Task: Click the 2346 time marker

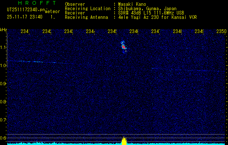Action: click(134, 32)
